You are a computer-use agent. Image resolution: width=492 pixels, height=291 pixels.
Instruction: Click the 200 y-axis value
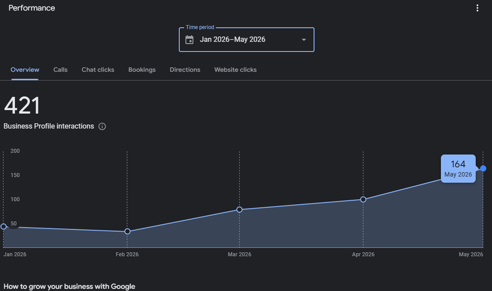coord(15,151)
